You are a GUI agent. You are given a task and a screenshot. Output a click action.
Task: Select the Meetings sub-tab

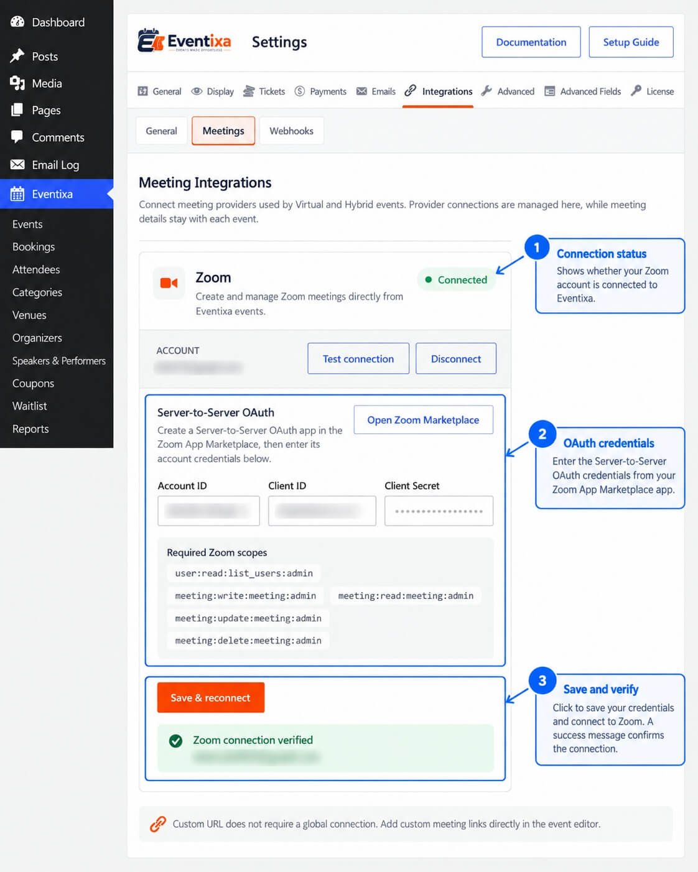click(x=223, y=131)
